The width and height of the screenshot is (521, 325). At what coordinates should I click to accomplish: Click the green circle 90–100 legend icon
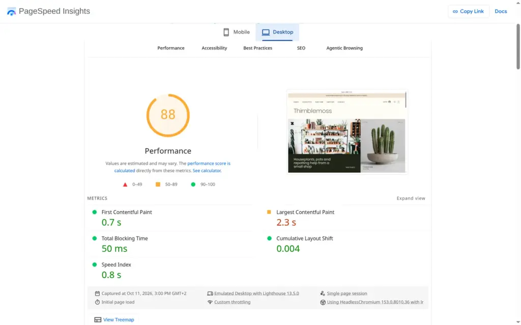click(x=193, y=184)
